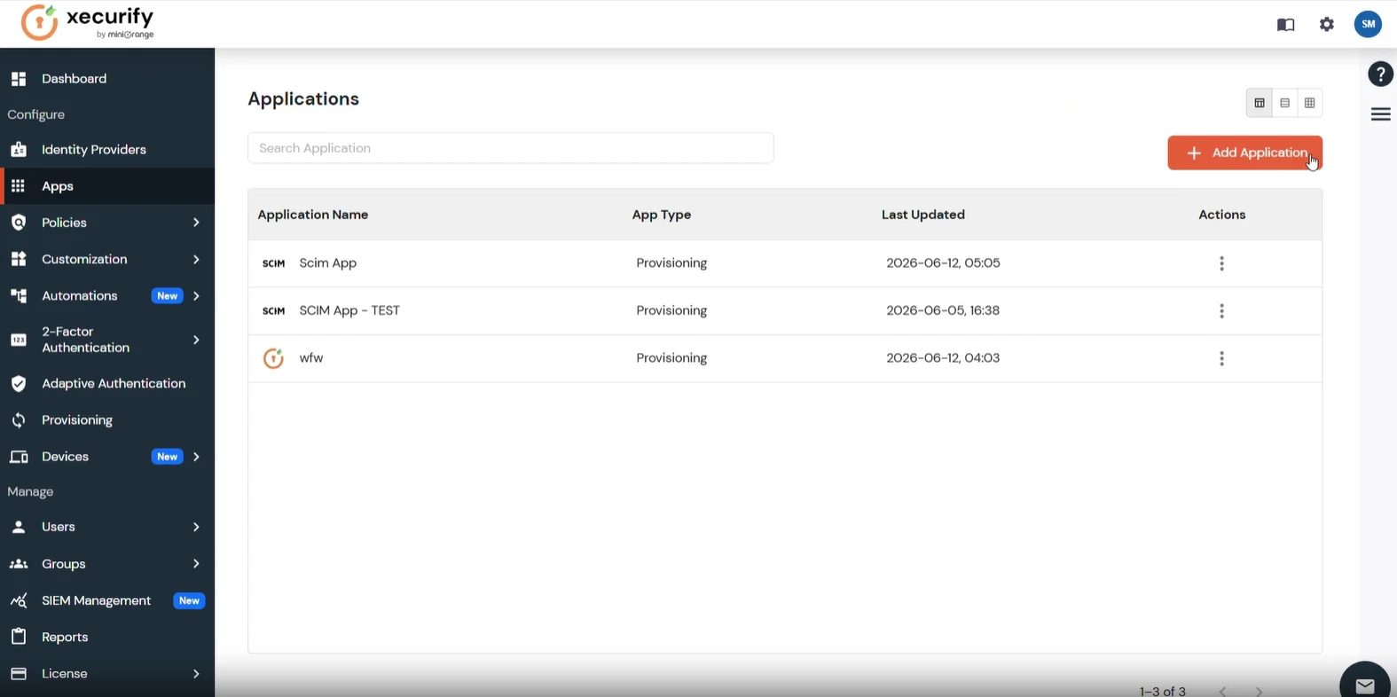Switch to grid view toggle
The image size is (1397, 697).
[1310, 103]
